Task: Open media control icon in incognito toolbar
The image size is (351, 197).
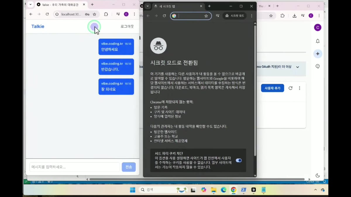Action: pyautogui.click(x=217, y=16)
